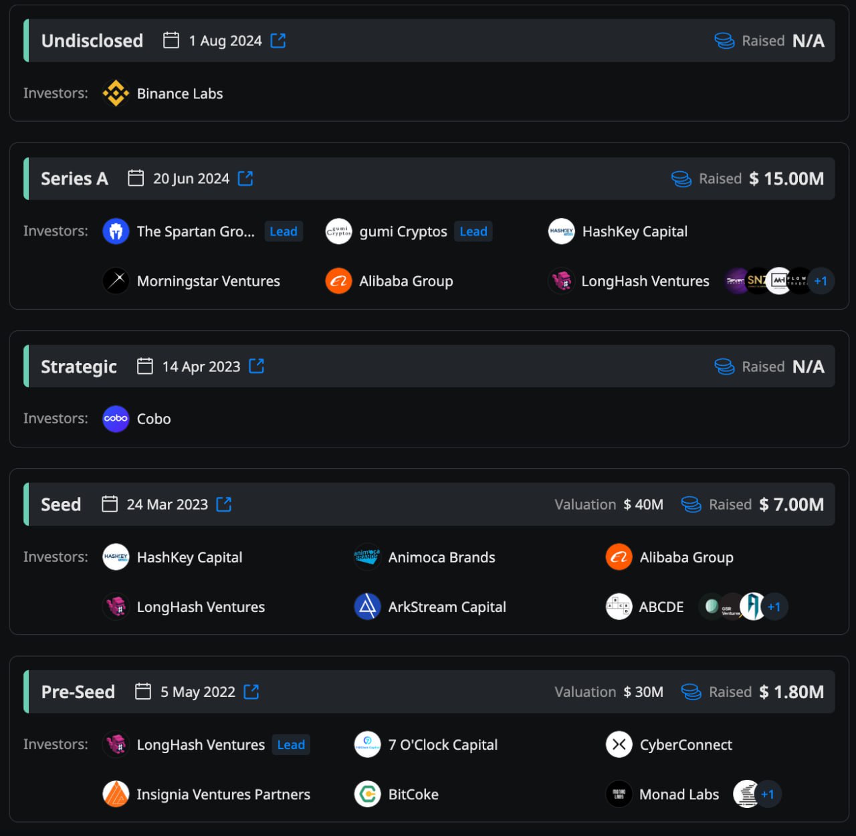Click LongHash Ventures logo in Seed round
This screenshot has width=856, height=836.
(116, 607)
